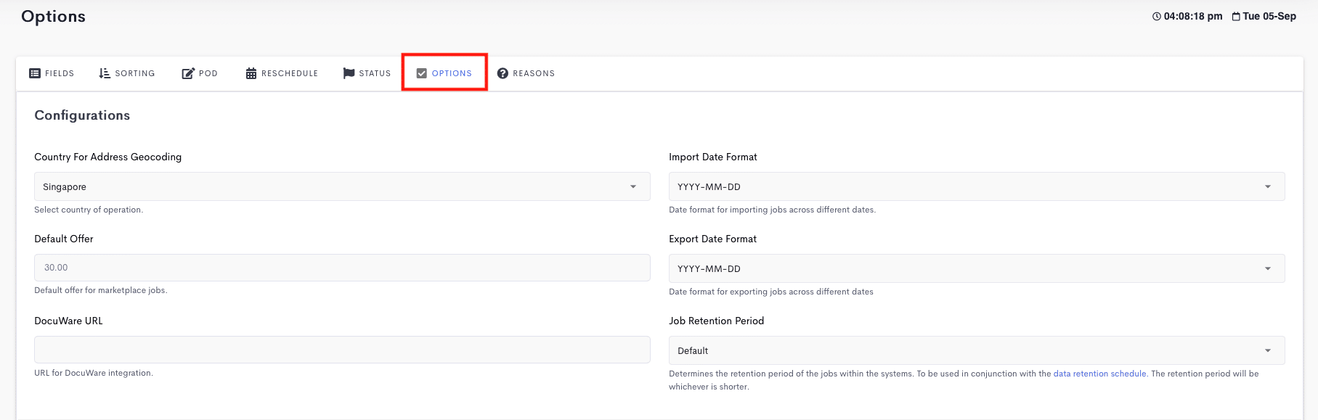
Task: Click the Reasons tab question-mark icon
Action: [x=503, y=73]
